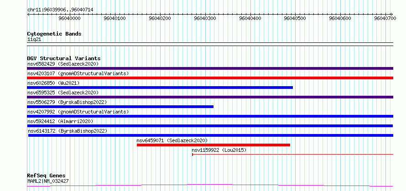Viewport: 406px width, 191px height.
Task: Select the magenta MAML2 gene track line
Action: pyautogui.click(x=210, y=185)
